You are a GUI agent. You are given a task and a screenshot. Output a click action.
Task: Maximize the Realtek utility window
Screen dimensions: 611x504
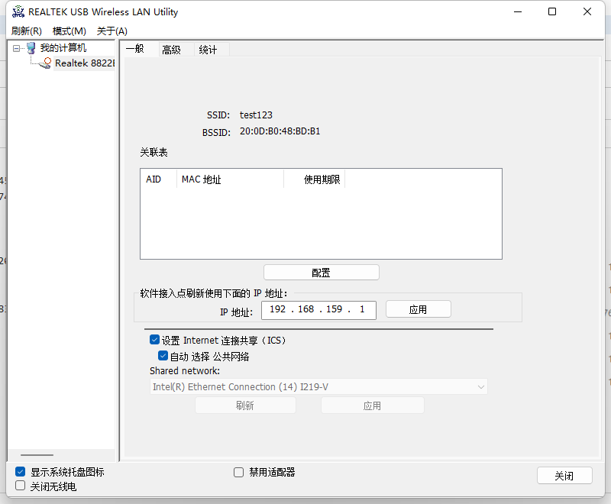552,11
